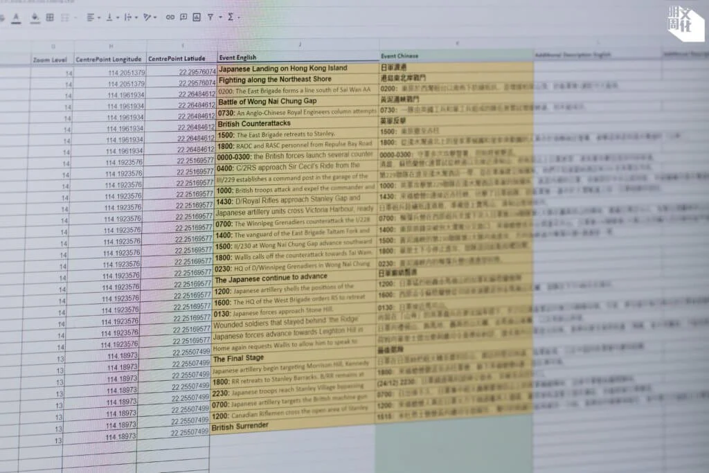Click the insert chart icon
Screen dimensions: 709x473
(x=197, y=17)
